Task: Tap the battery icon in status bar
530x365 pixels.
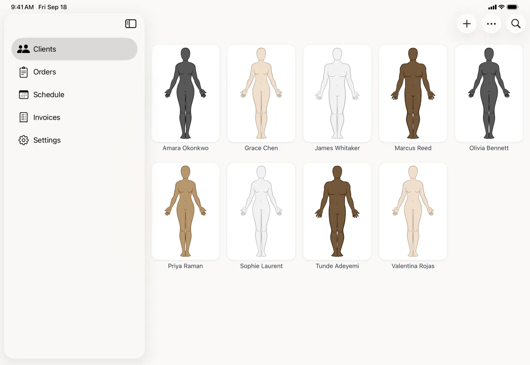Action: [x=512, y=7]
